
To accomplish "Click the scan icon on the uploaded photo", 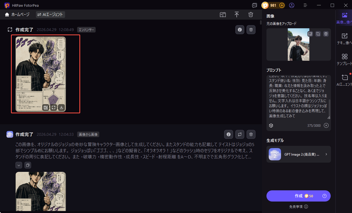I will [310, 34].
